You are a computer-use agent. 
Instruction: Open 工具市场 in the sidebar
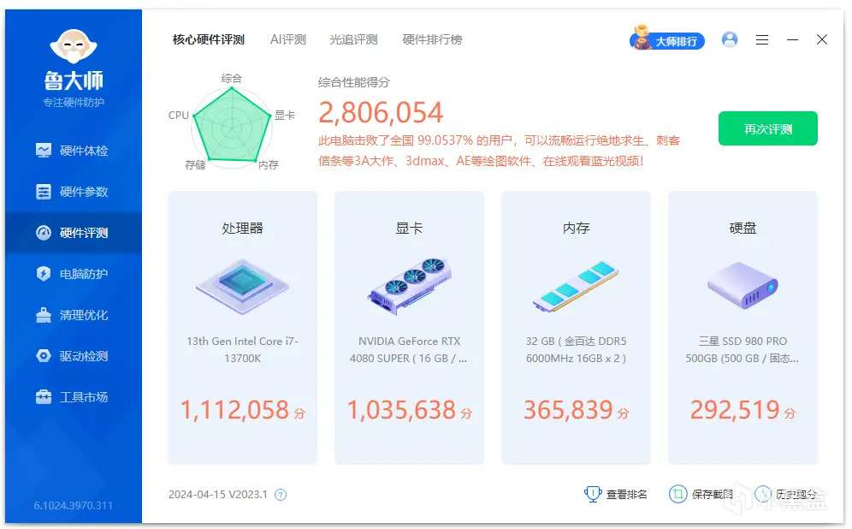coord(74,397)
